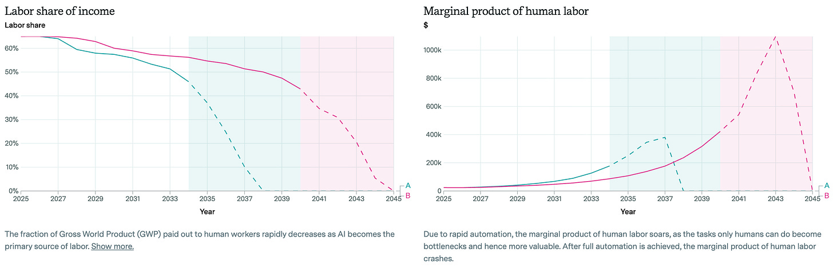Viewport: 833px width, 268px height.
Task: Click the 60% y-axis label
Action: 11,48
